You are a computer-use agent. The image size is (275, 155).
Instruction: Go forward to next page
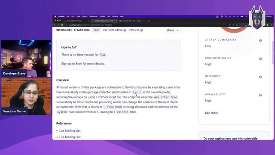pyautogui.click(x=58, y=25)
